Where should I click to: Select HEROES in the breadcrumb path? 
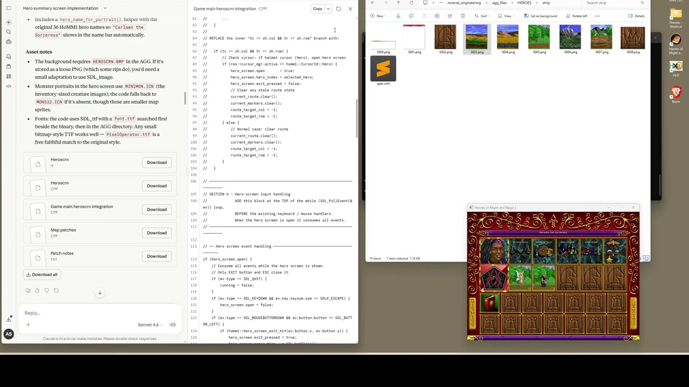[x=524, y=3]
